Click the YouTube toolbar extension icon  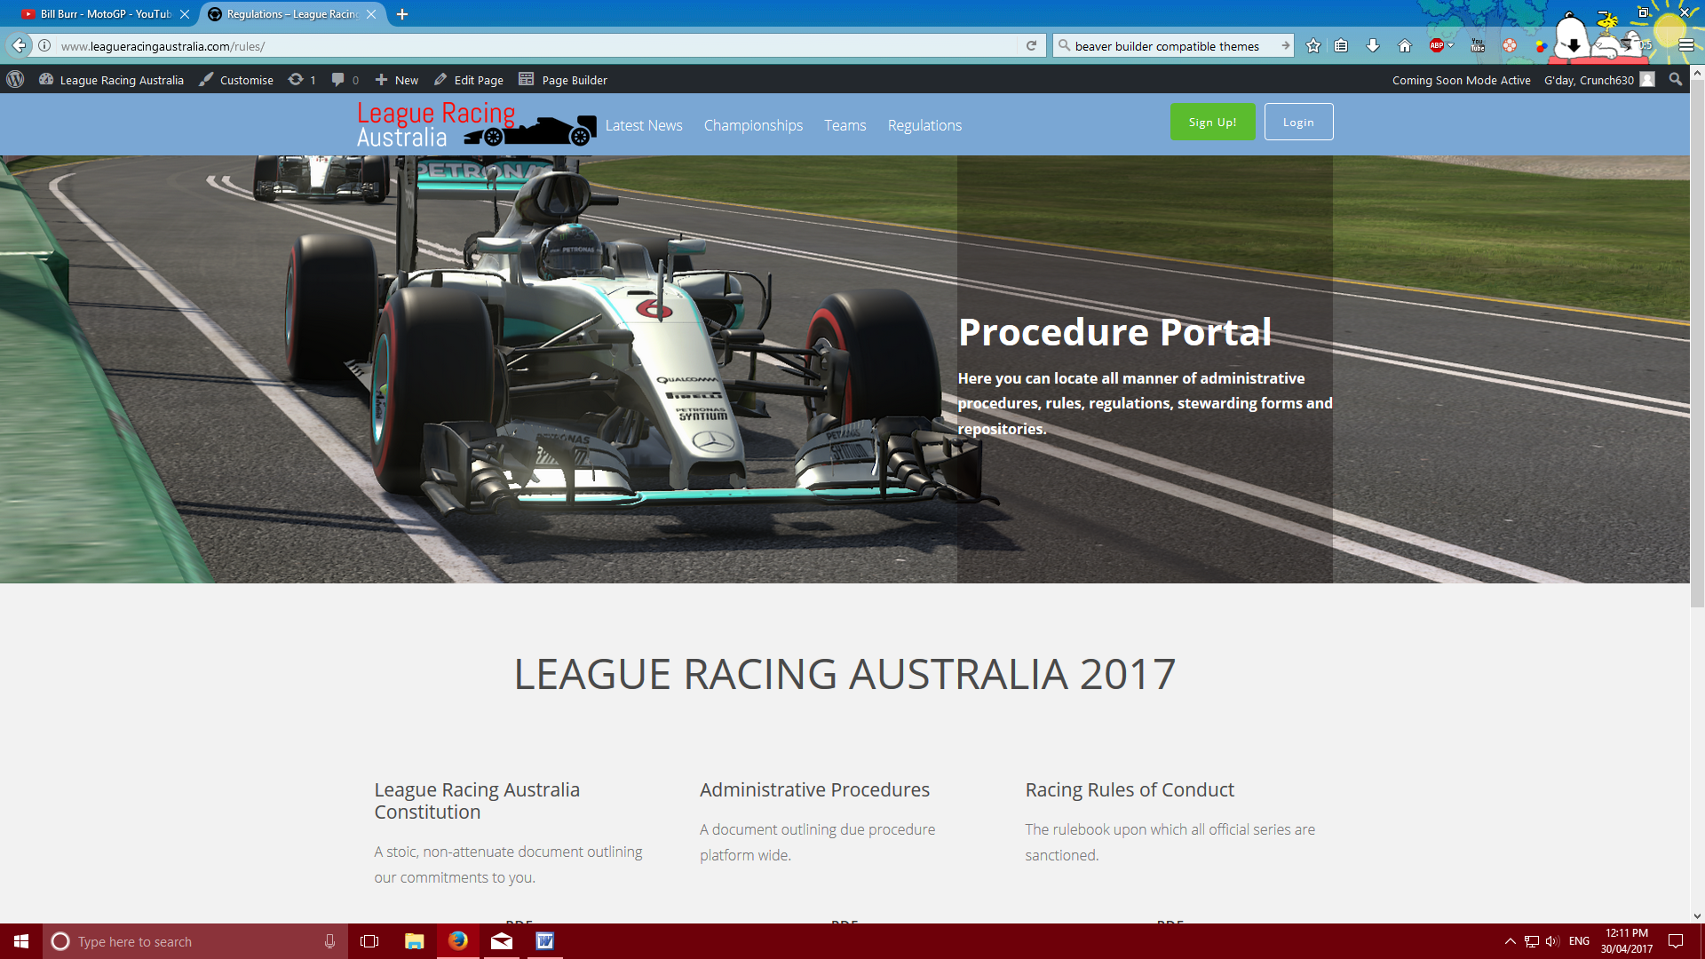tap(1478, 46)
